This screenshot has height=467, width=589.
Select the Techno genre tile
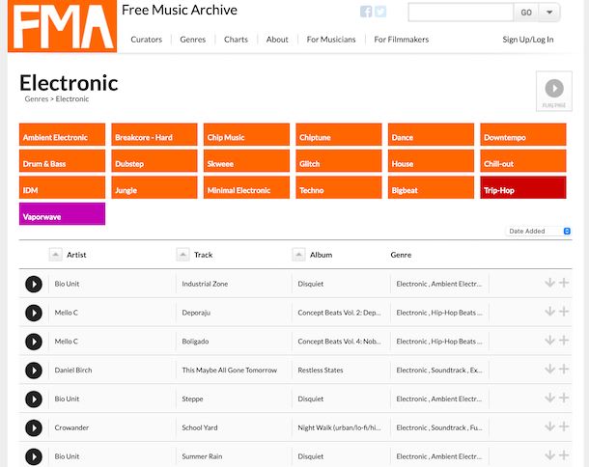(x=339, y=187)
